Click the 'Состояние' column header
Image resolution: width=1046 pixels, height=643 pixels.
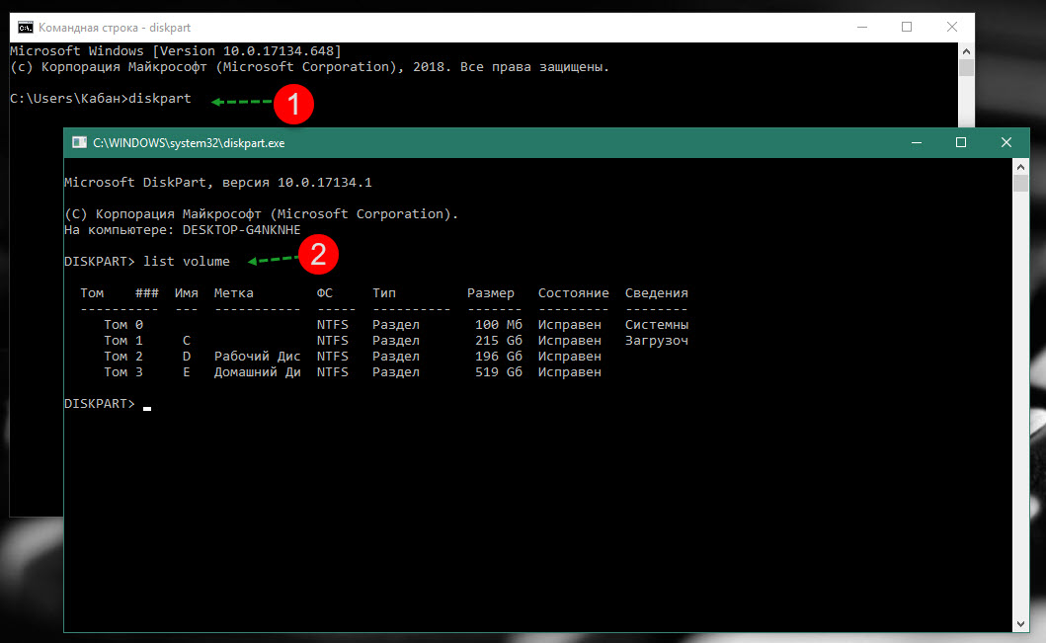pos(574,292)
